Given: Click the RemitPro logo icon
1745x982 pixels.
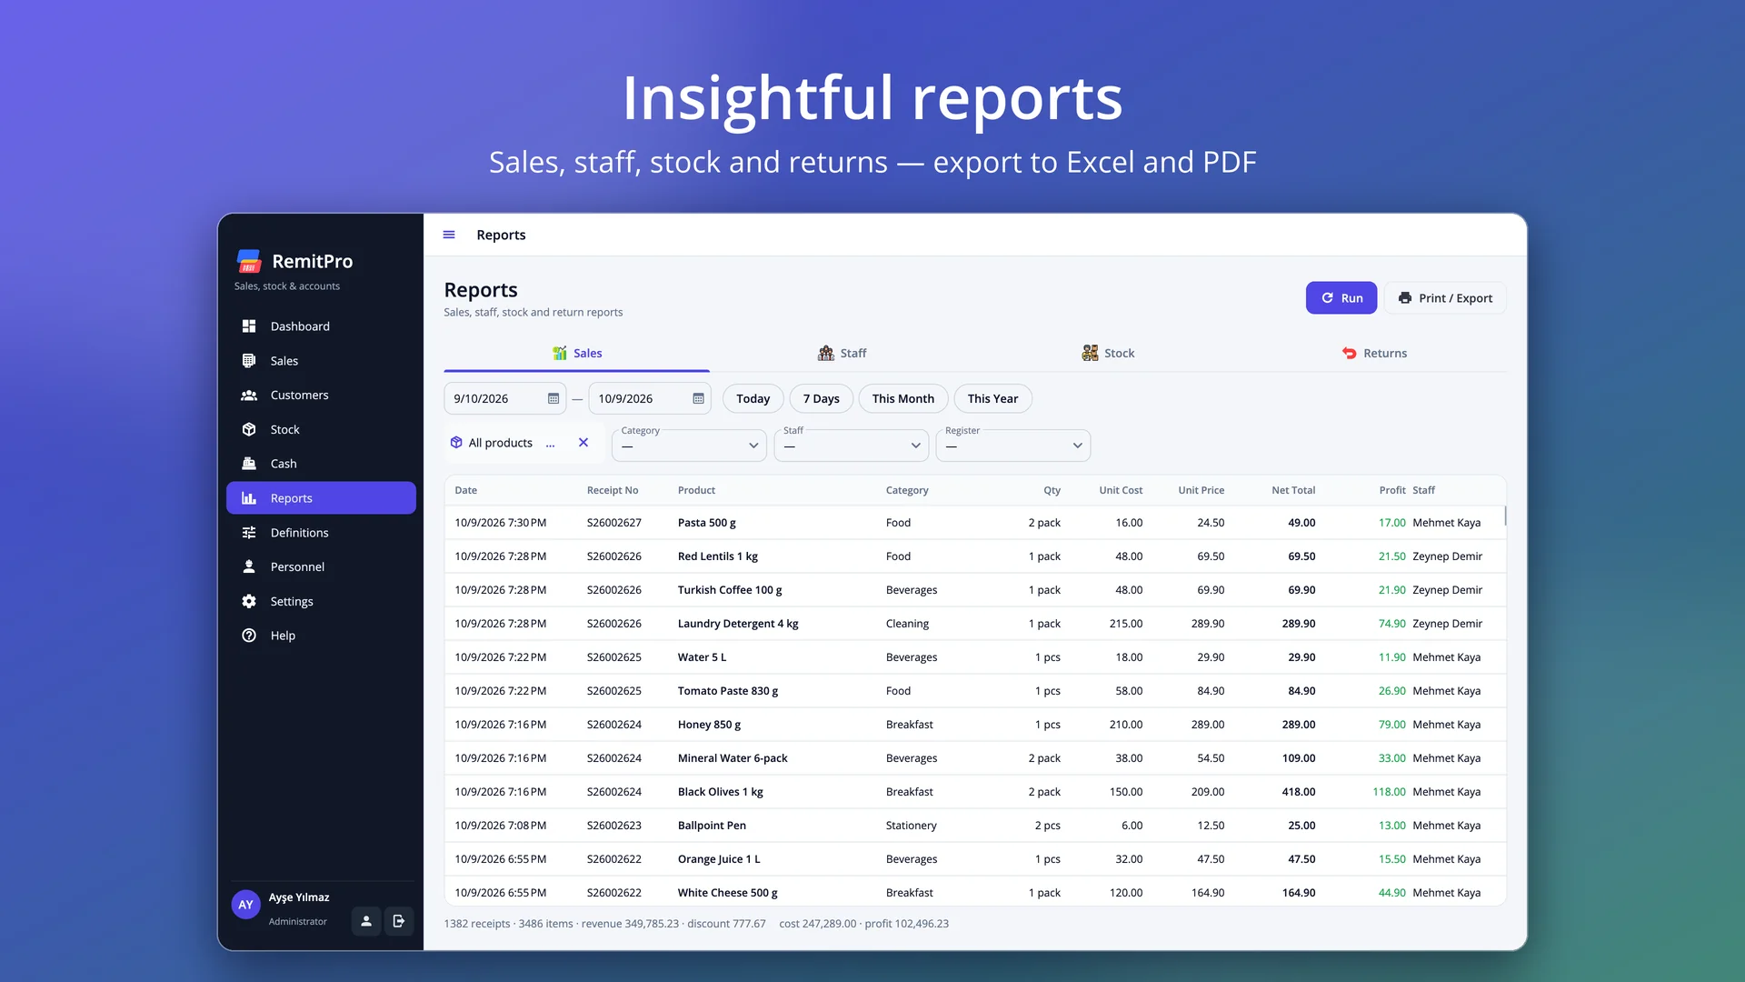Looking at the screenshot, I should point(249,261).
